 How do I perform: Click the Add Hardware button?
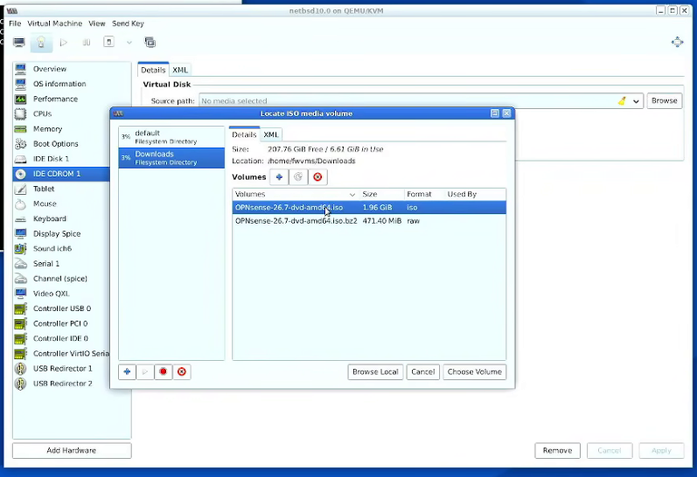click(x=72, y=451)
